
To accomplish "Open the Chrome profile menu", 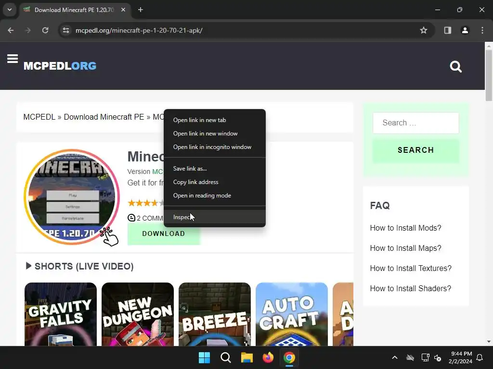I will (x=465, y=30).
